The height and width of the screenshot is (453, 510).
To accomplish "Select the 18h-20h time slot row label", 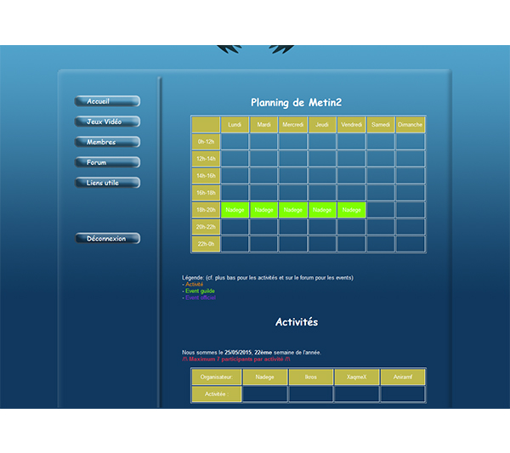I will (x=206, y=210).
